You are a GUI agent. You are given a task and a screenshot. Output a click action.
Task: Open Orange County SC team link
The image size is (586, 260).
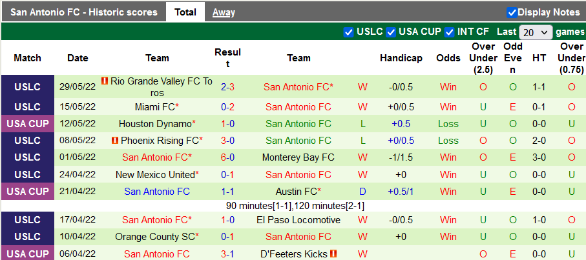point(156,237)
